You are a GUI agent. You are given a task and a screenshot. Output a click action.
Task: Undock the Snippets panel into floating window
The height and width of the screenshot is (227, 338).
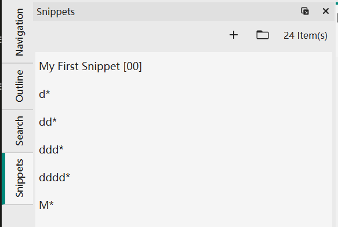(x=305, y=11)
